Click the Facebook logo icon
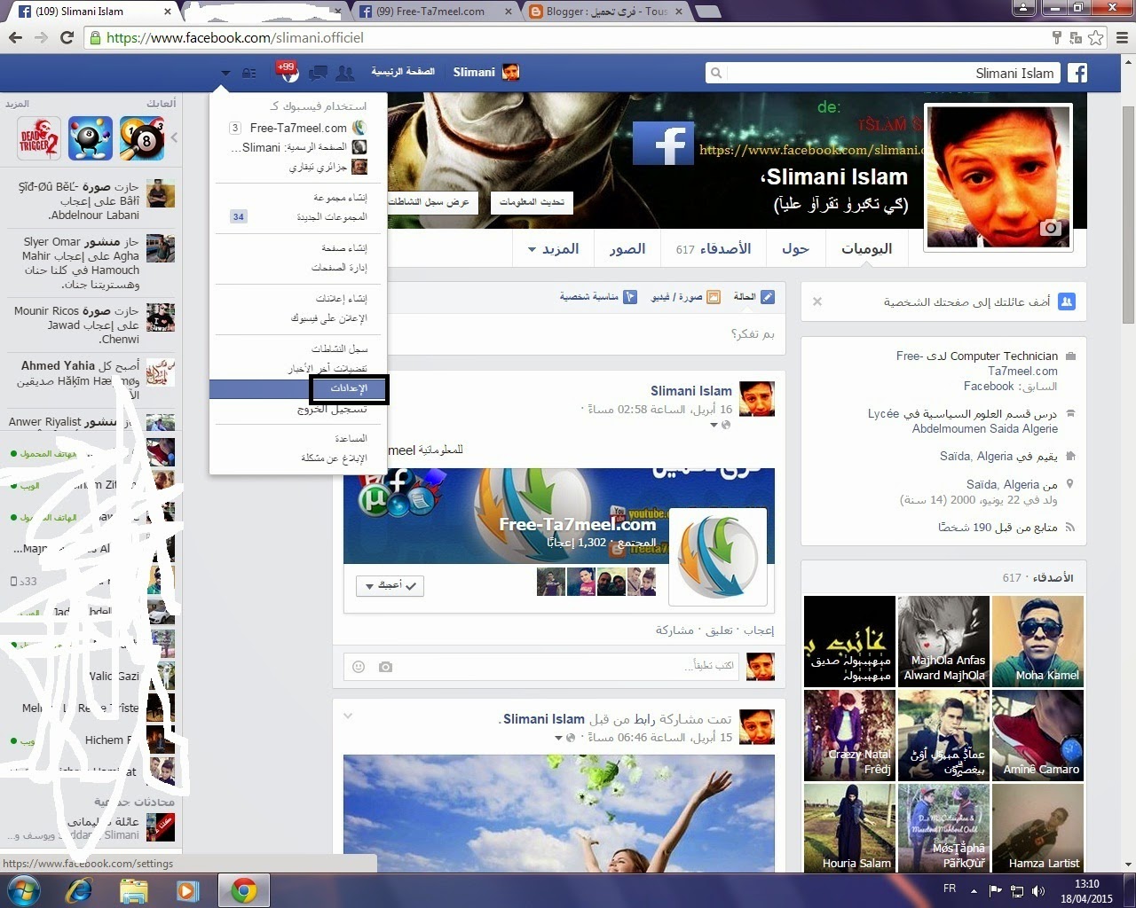Viewport: 1136px width, 908px height. [1077, 73]
